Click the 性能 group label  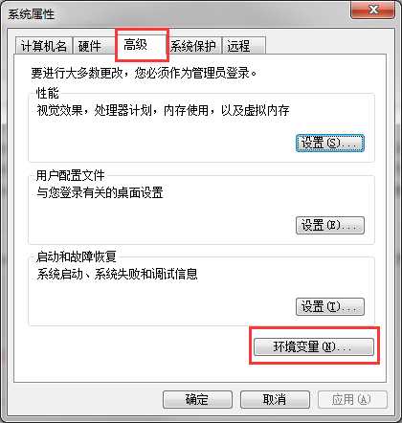[x=48, y=94]
